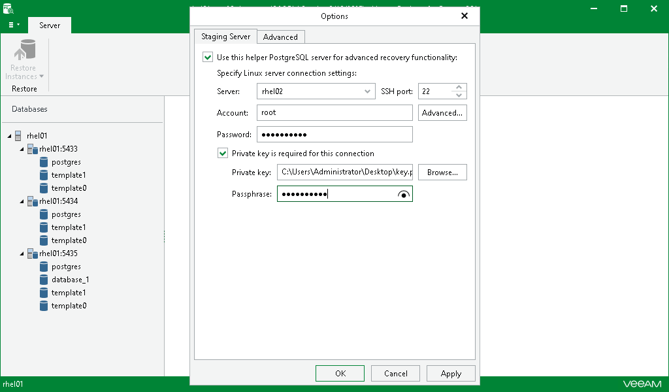Viewport: 669px width, 392px height.
Task: Click the server icon beside rhel01
Action: pyautogui.click(x=19, y=135)
